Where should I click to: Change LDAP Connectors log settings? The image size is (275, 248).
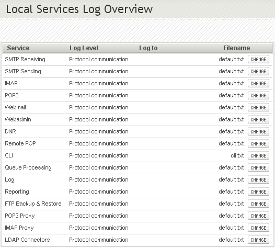(258, 240)
